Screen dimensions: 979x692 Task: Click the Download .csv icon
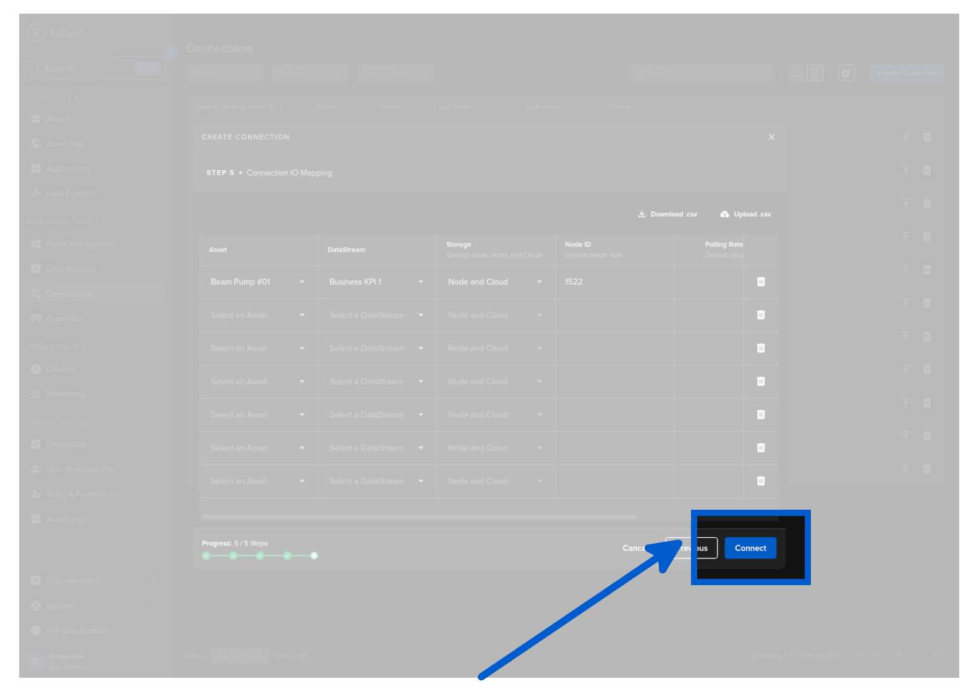[x=642, y=214]
